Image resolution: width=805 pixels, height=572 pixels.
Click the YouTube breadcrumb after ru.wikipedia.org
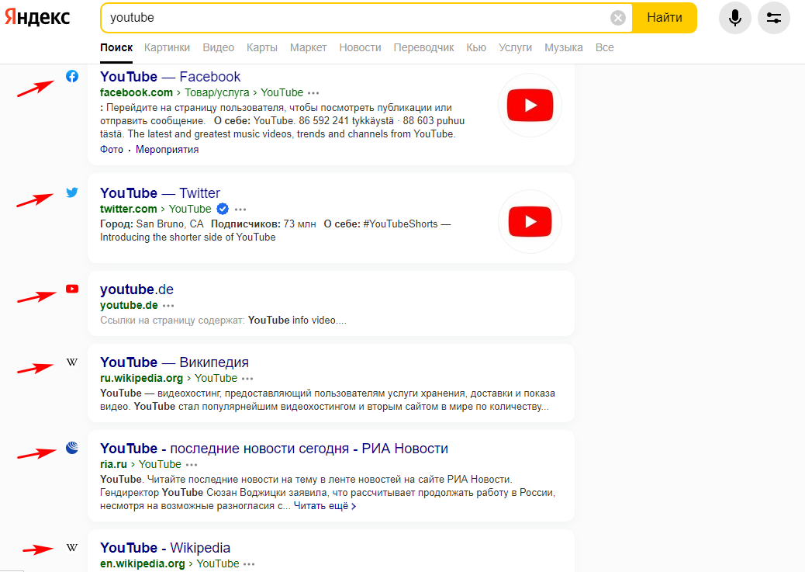click(216, 378)
